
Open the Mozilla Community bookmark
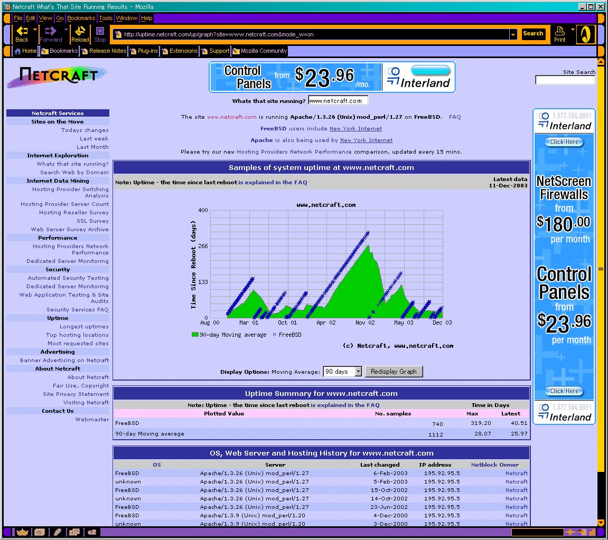point(260,51)
